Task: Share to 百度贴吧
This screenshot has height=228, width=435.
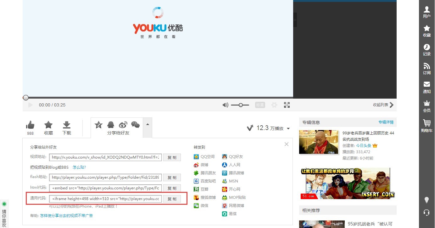Action: (205, 181)
